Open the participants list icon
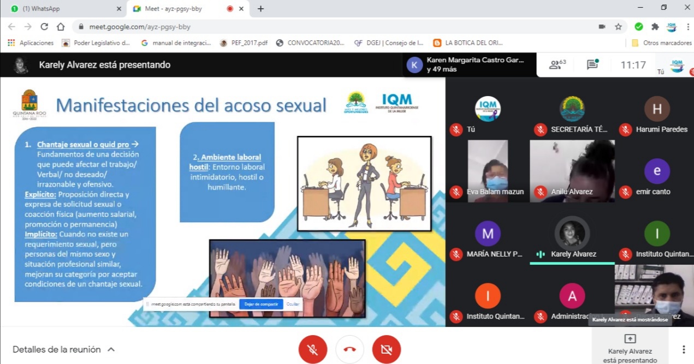 coord(557,65)
